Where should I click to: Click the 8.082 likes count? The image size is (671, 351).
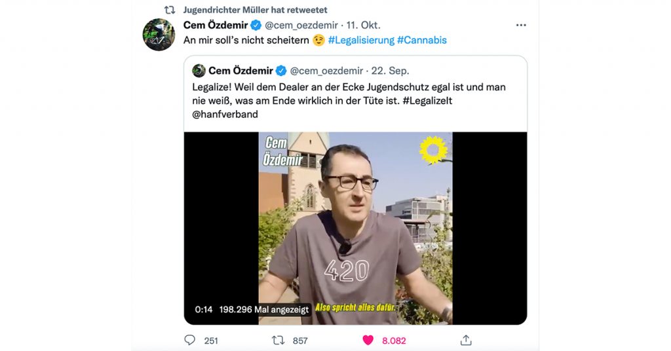pos(394,341)
